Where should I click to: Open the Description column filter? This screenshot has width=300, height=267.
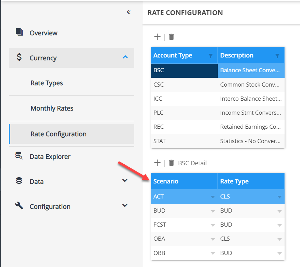coord(277,56)
